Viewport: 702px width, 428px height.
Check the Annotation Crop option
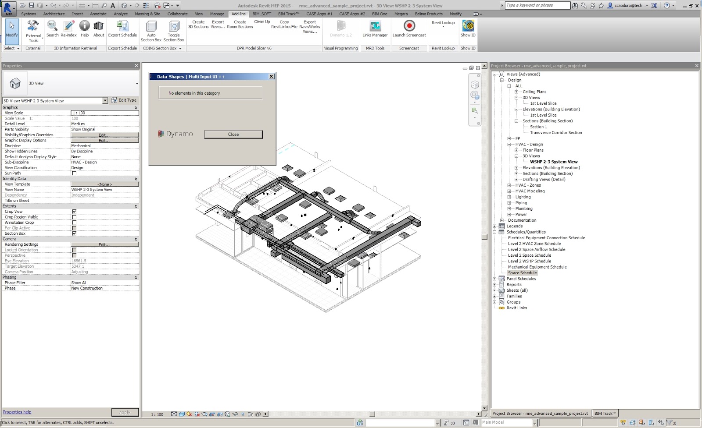74,222
